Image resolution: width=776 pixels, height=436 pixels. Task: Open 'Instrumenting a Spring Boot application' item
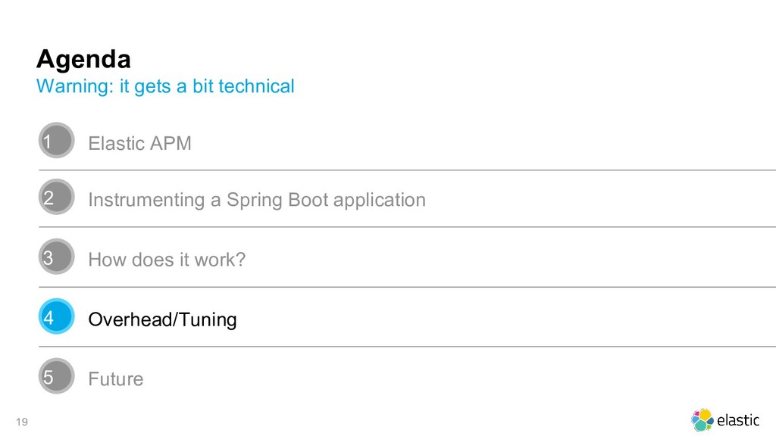tap(257, 200)
